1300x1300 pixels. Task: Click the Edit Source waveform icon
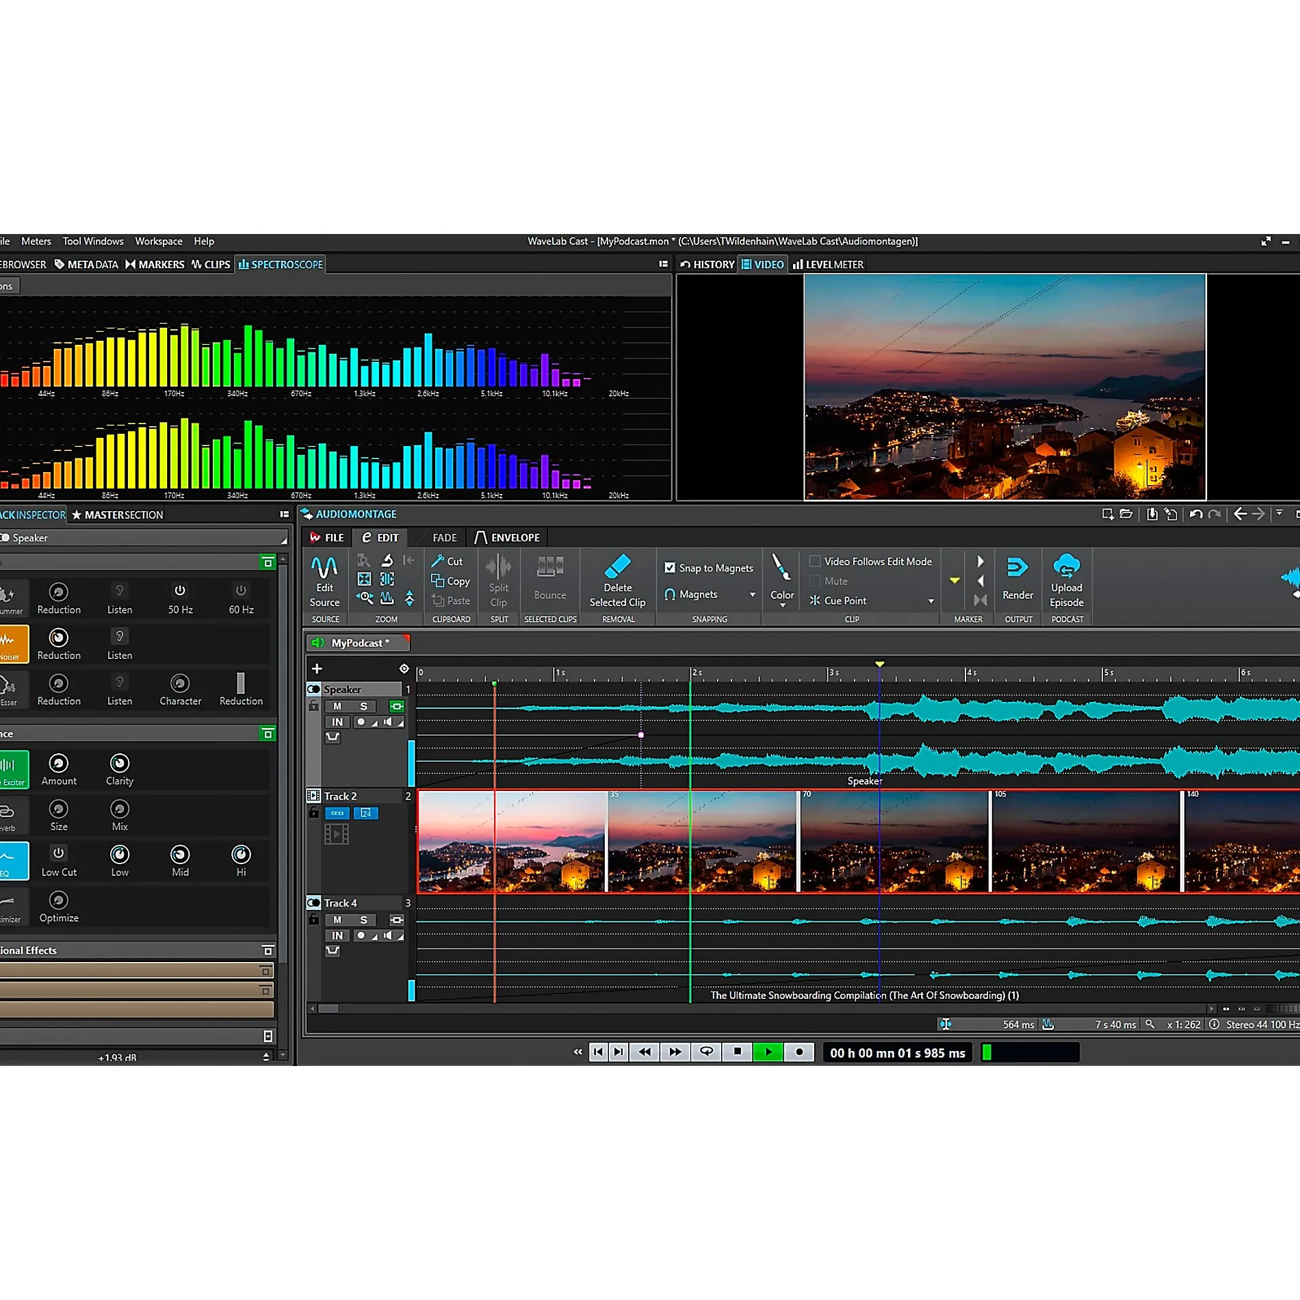tap(324, 567)
